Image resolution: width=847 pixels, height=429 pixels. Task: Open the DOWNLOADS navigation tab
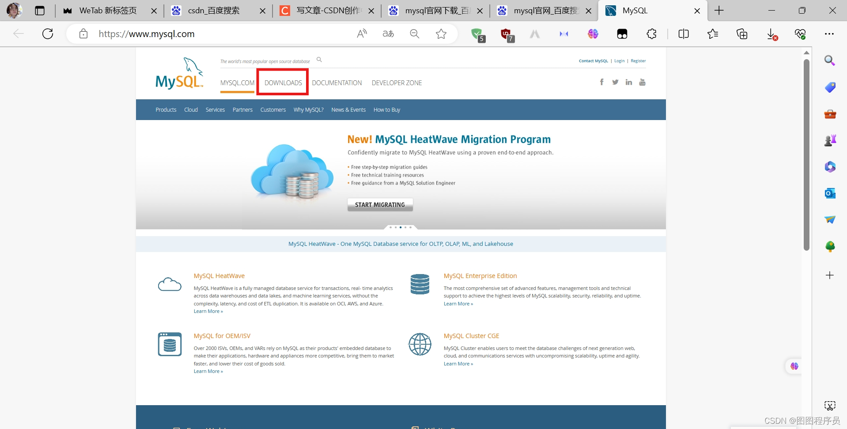click(x=283, y=83)
